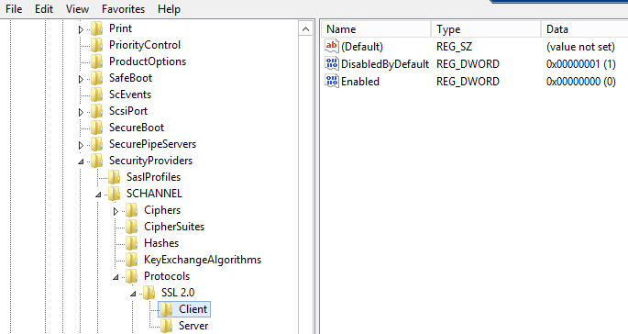The image size is (628, 334).
Task: Click the SaslProfiles folder icon
Action: pos(115,177)
